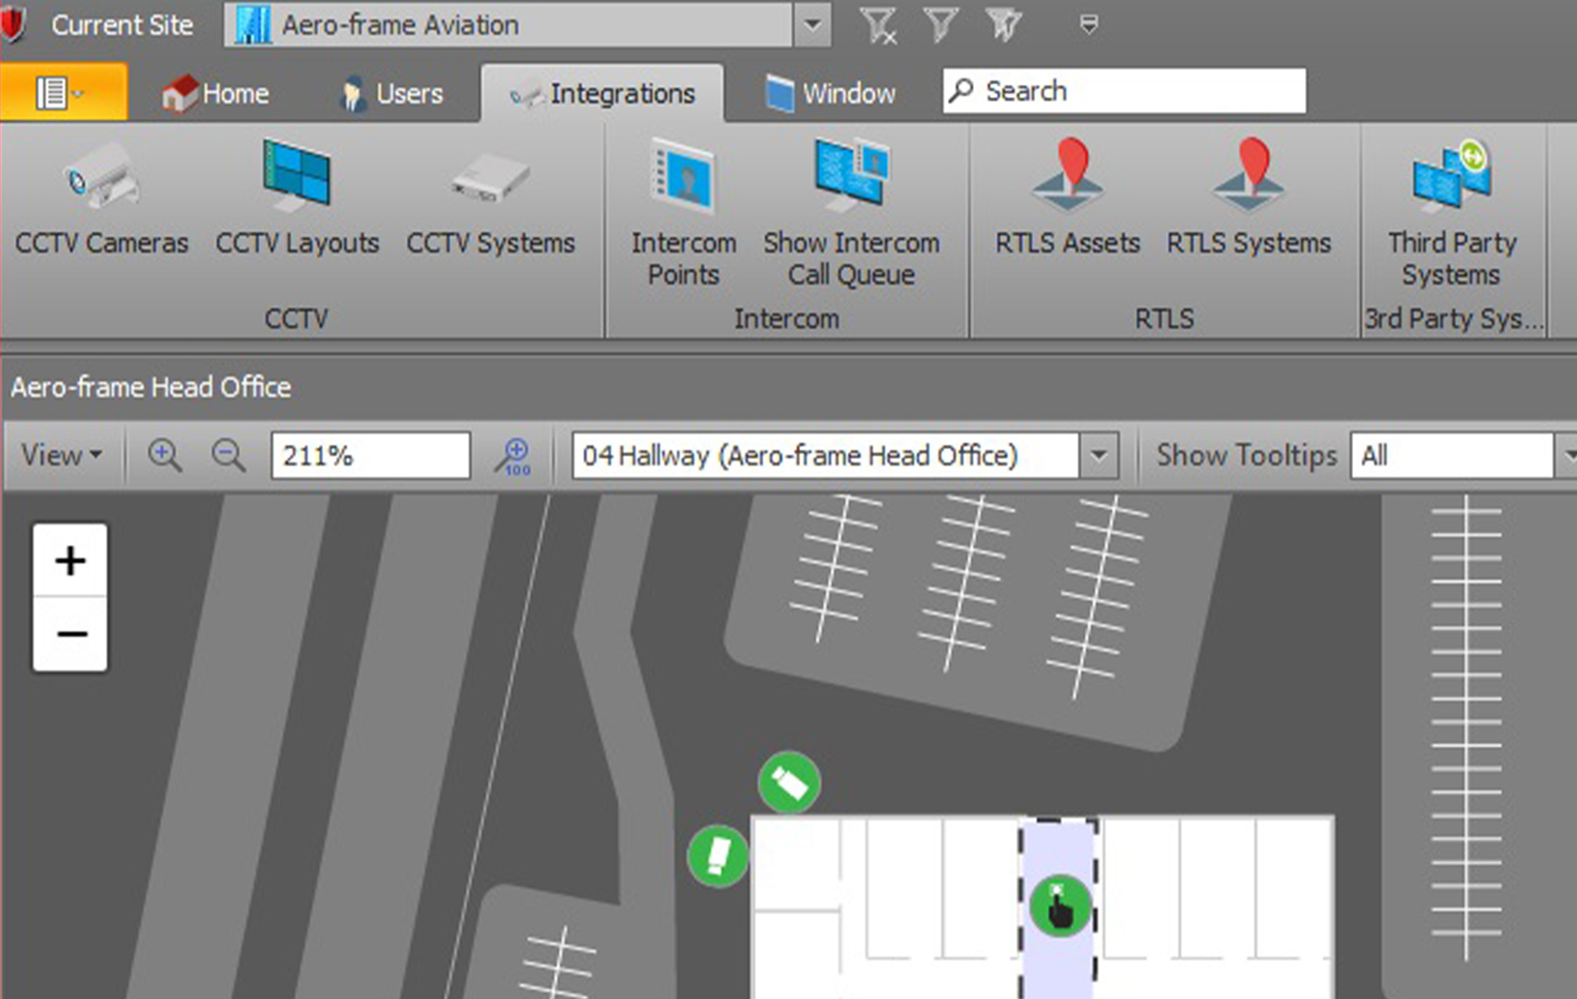Image resolution: width=1577 pixels, height=999 pixels.
Task: Click the zoom-in magnifier in toolbar
Action: pyautogui.click(x=165, y=456)
